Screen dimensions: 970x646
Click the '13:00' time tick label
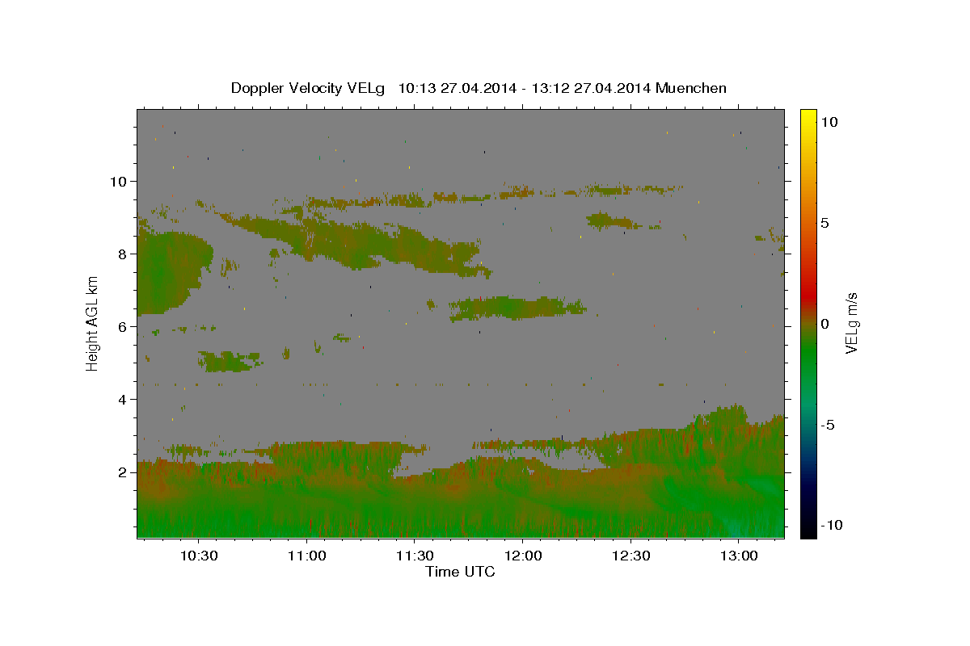(x=739, y=556)
